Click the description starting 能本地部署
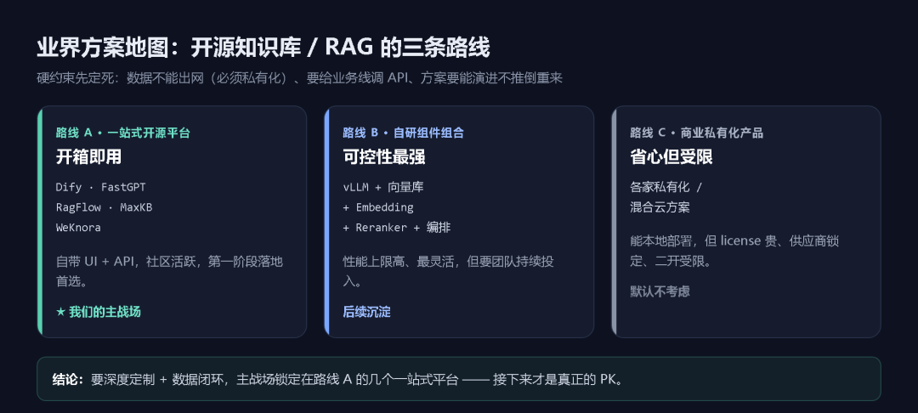 [x=734, y=251]
